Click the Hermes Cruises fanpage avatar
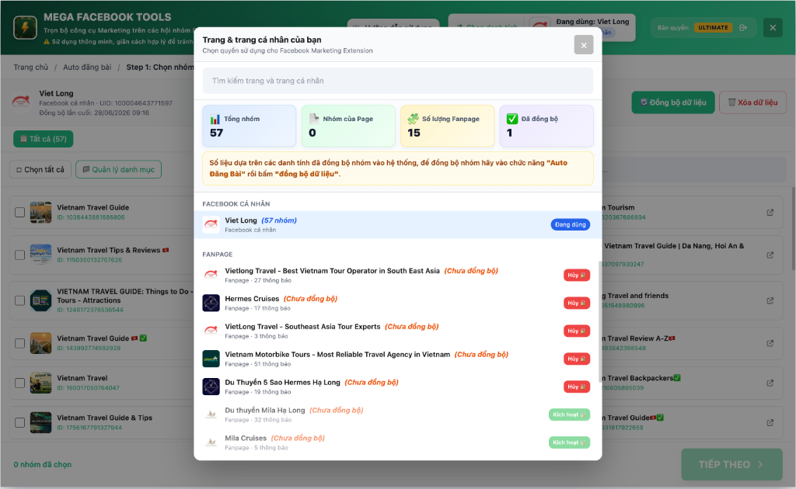This screenshot has height=489, width=796. pos(211,303)
